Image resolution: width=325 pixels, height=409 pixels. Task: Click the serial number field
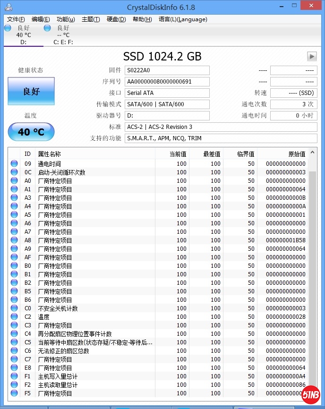pyautogui.click(x=167, y=82)
